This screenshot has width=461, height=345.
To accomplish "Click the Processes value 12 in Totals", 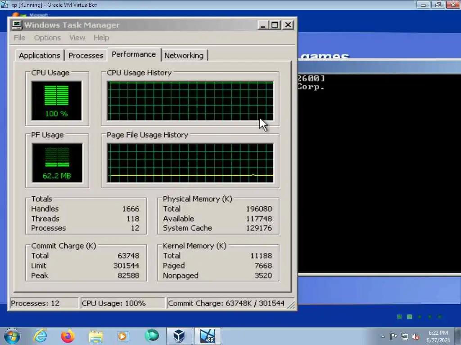I will [135, 228].
